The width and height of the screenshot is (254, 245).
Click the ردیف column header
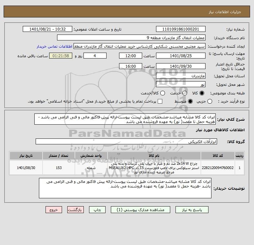pyautogui.click(x=239, y=156)
